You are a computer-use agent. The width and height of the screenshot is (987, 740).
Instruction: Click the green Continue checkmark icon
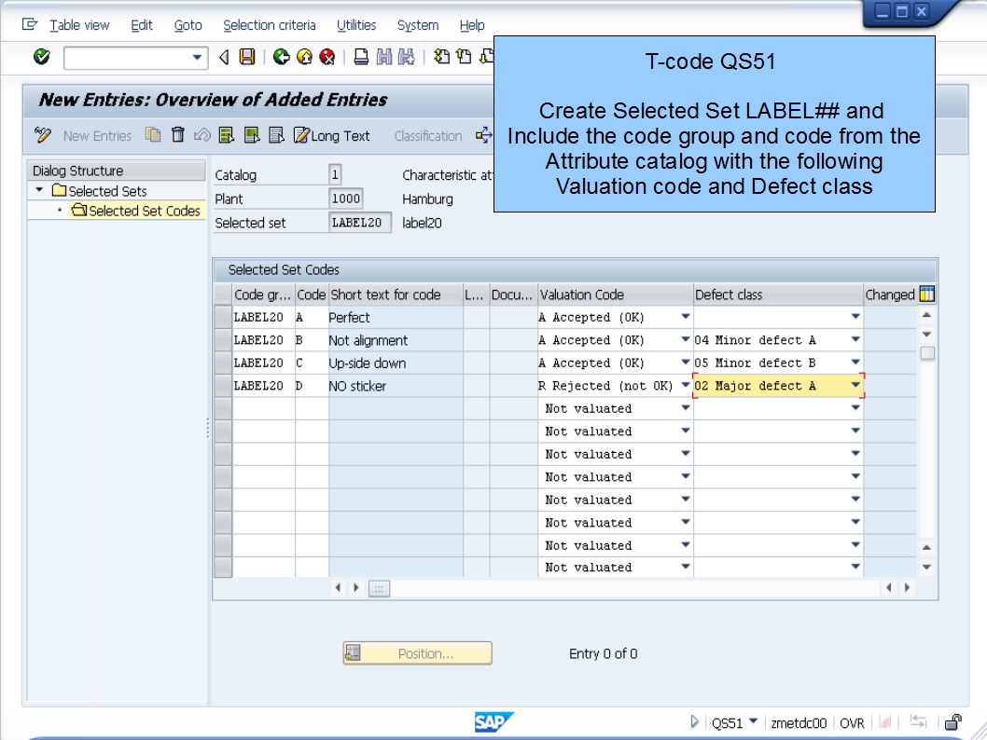(42, 57)
